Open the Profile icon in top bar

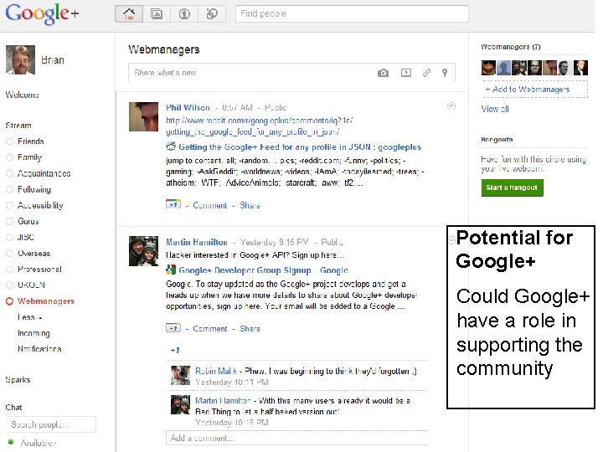[x=184, y=14]
